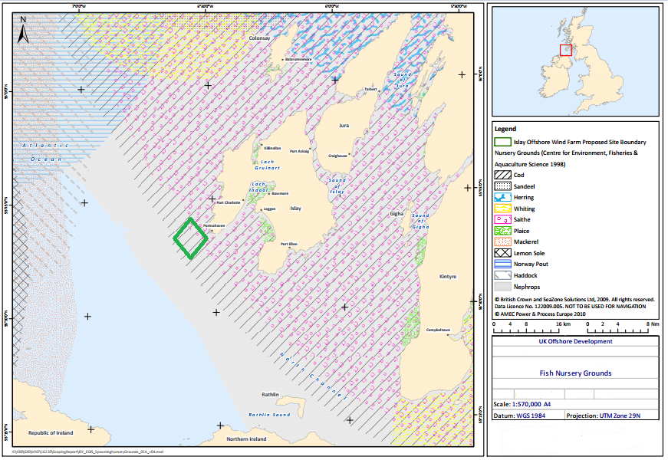
Task: Select the Sandeel dotted legend symbol
Action: 503,186
